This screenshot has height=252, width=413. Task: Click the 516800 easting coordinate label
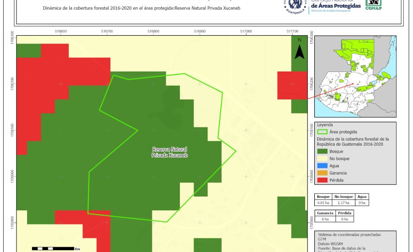click(153, 32)
